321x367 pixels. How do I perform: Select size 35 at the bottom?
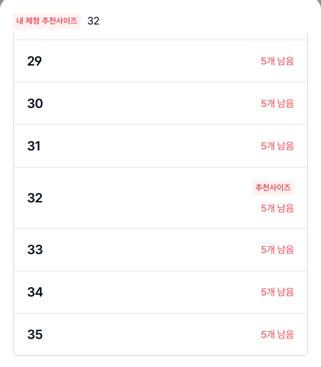35,335
